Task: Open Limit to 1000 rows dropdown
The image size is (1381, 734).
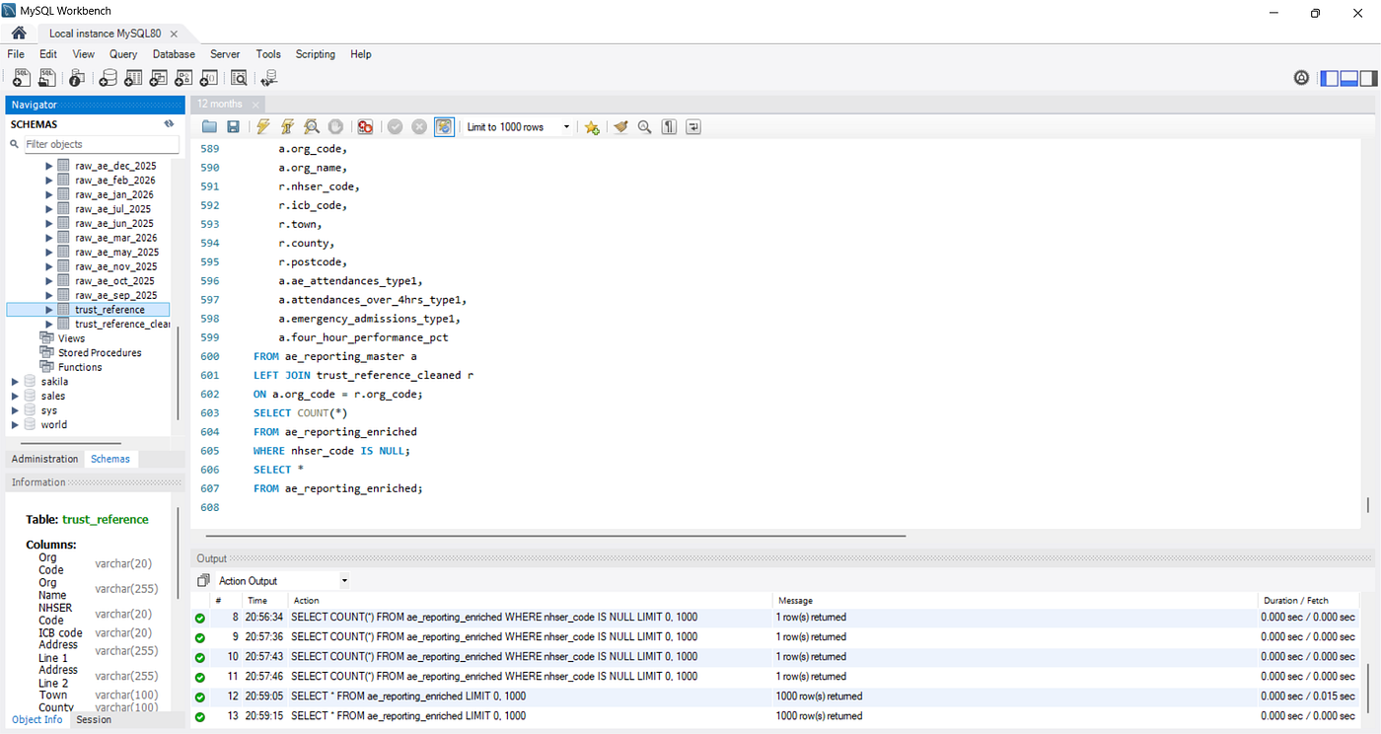Action: click(518, 127)
